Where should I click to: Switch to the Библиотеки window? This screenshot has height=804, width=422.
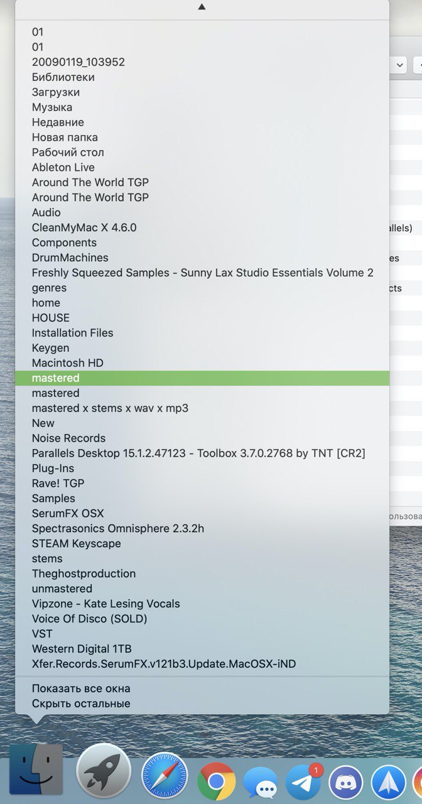tap(202, 77)
